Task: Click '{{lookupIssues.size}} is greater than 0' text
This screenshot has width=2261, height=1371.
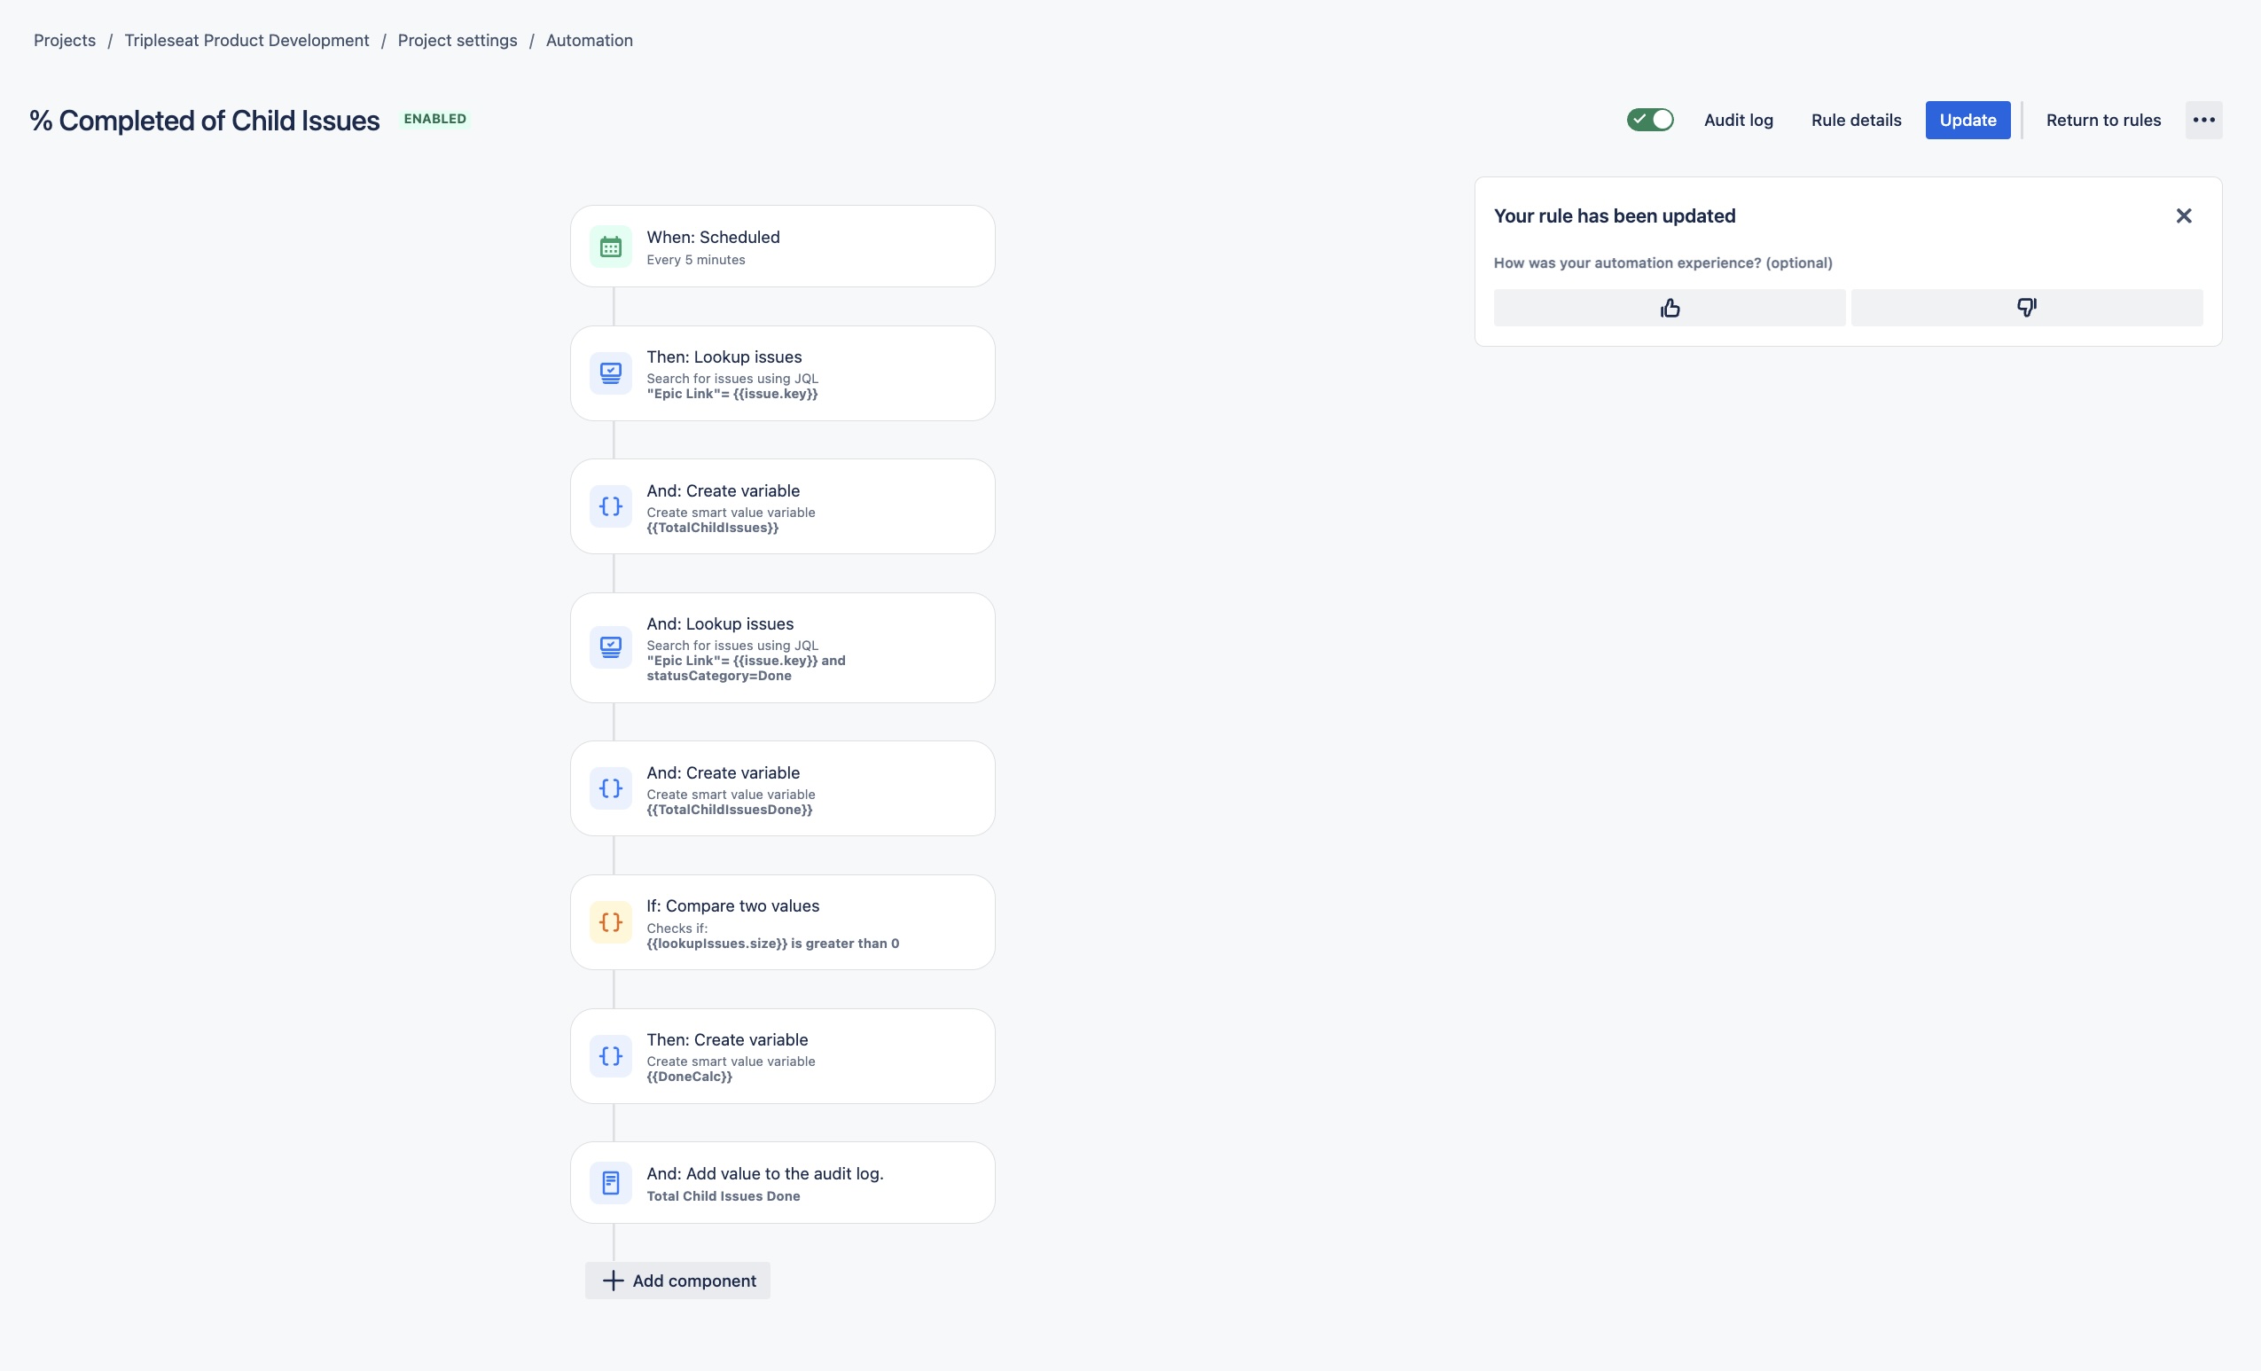Action: pos(772,944)
